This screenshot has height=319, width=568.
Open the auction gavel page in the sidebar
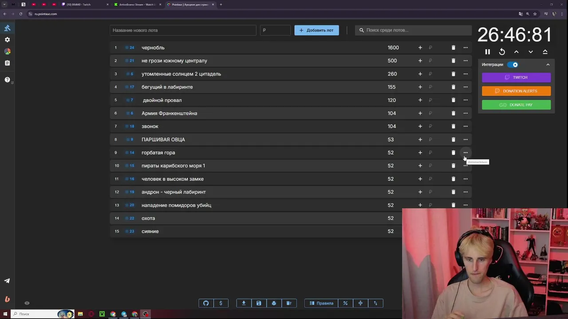pyautogui.click(x=7, y=28)
